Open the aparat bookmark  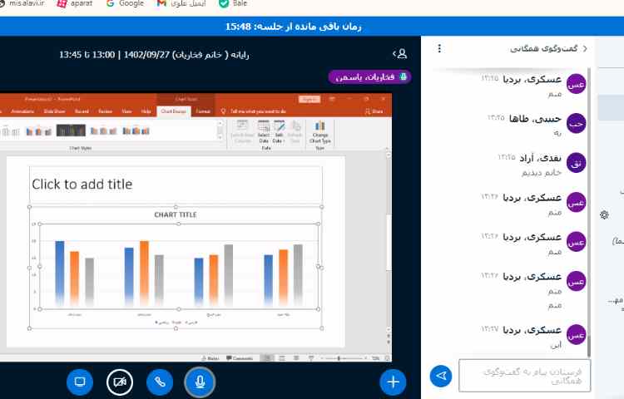click(73, 4)
